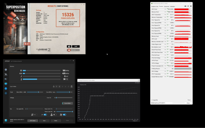Click the sync arrows icon in Afterburner fan row
The height and width of the screenshot is (128, 205).
coord(32,115)
